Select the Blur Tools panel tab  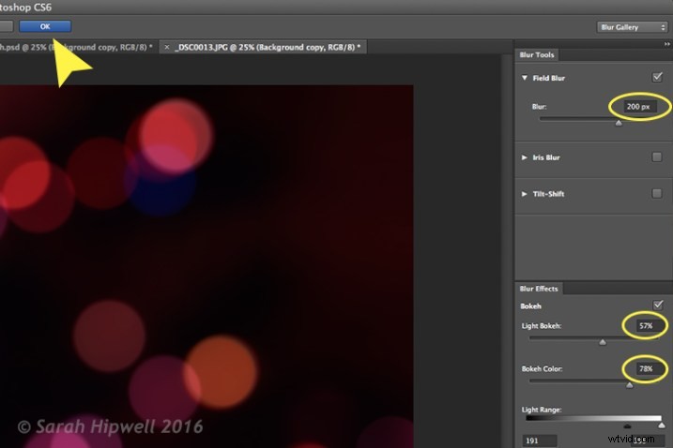(x=537, y=55)
